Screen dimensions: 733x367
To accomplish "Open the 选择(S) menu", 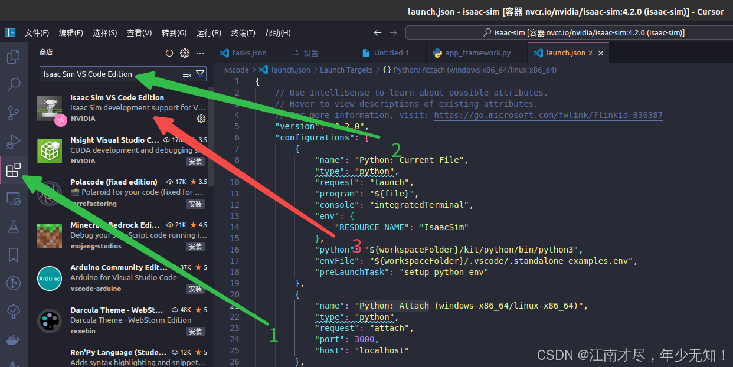I will point(104,33).
